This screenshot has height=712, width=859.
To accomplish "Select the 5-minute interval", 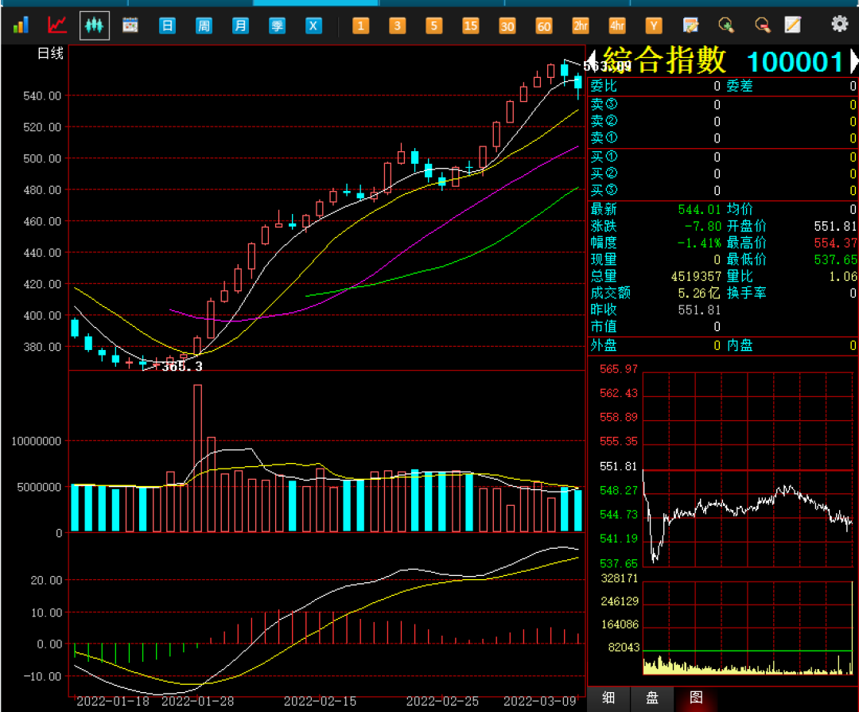I will click(434, 25).
